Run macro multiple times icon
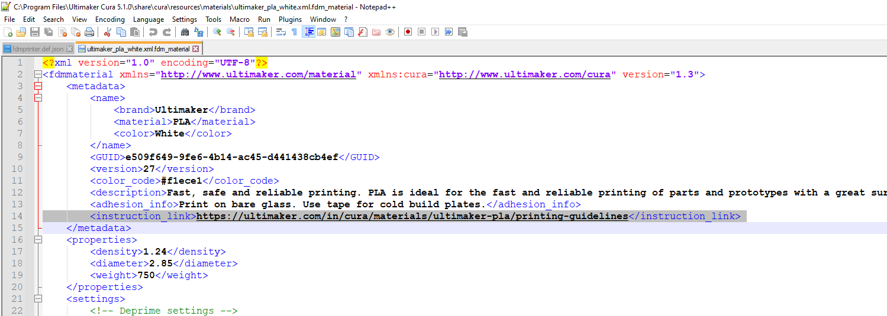 [449, 32]
